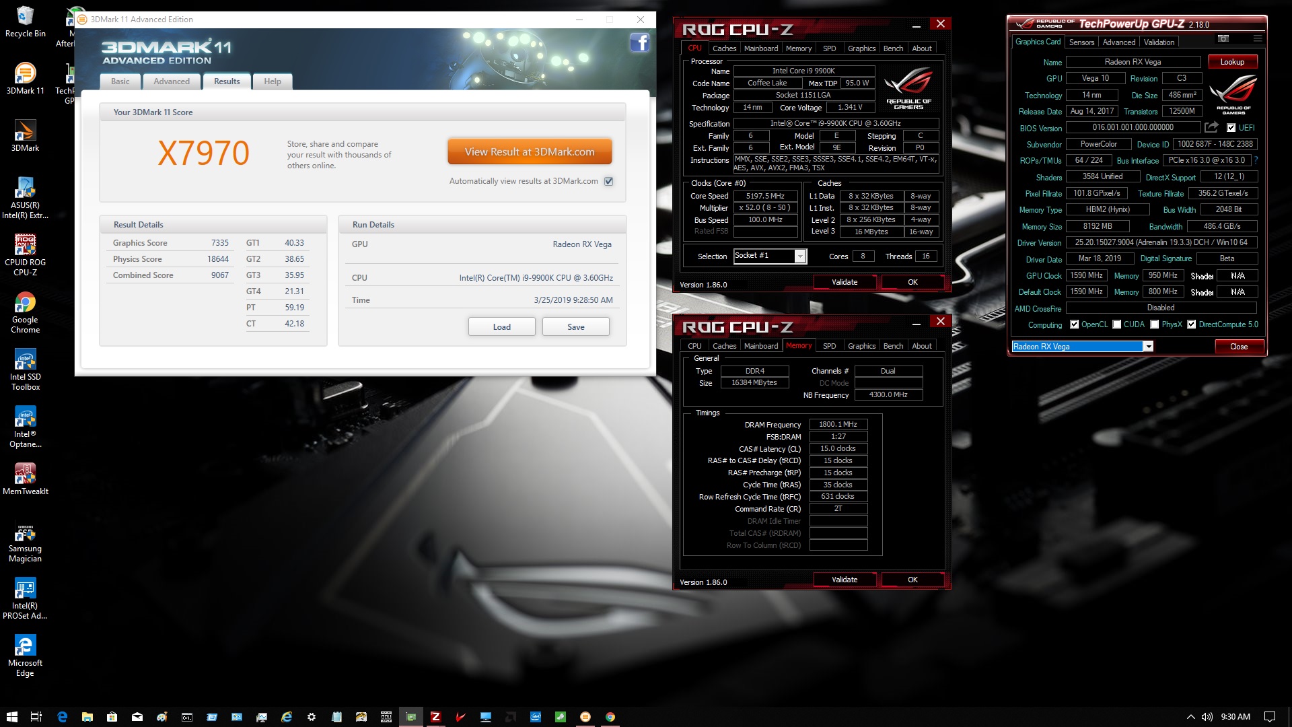Click the Graphics Score value 7335

[219, 243]
